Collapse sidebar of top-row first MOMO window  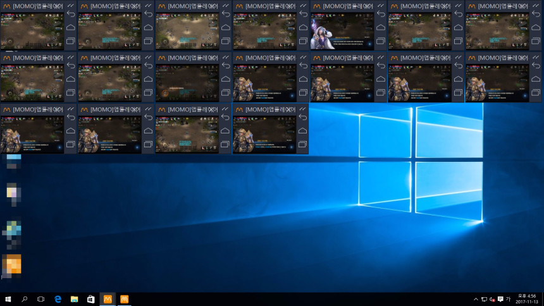coord(71,5)
